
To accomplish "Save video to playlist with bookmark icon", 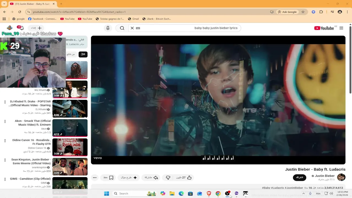I will click(x=109, y=178).
